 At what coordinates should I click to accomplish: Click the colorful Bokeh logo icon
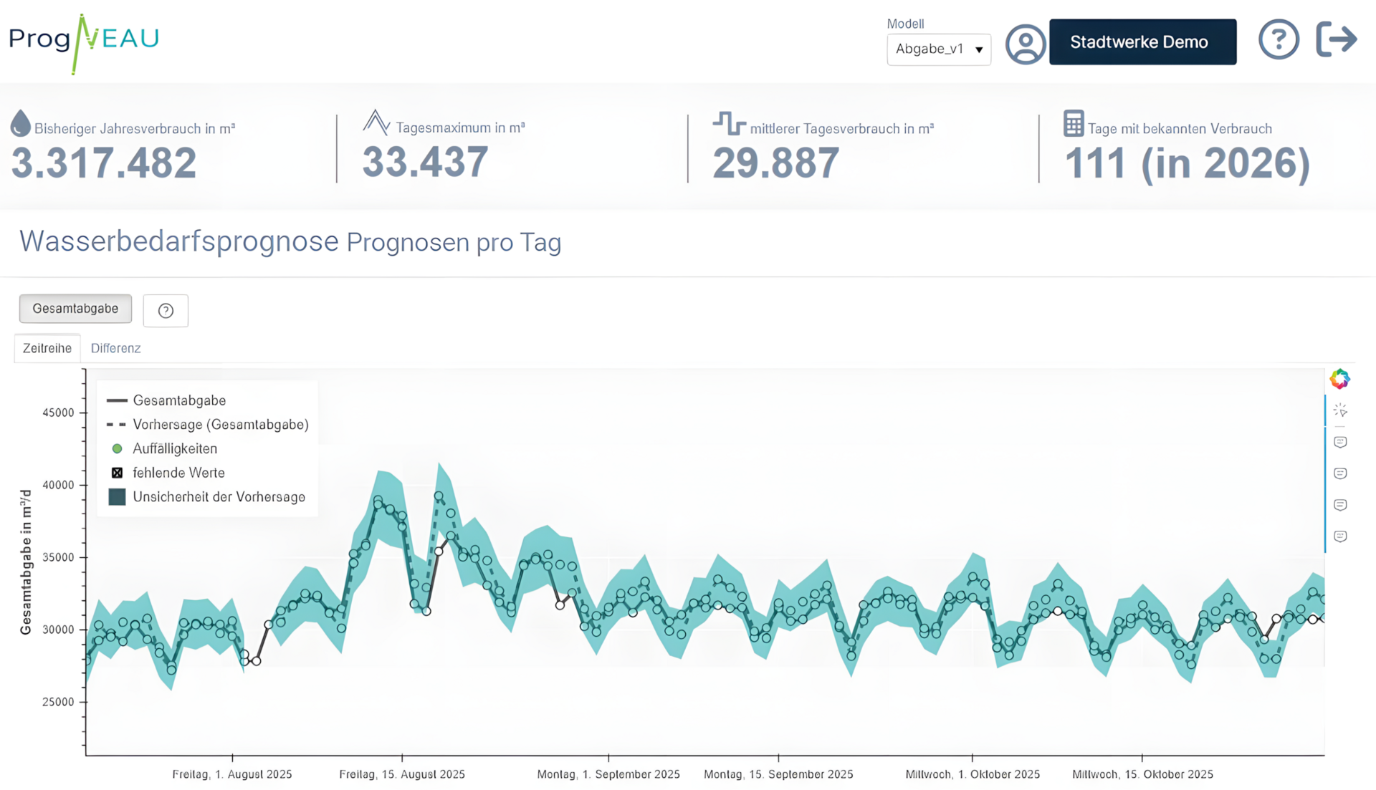(x=1339, y=379)
